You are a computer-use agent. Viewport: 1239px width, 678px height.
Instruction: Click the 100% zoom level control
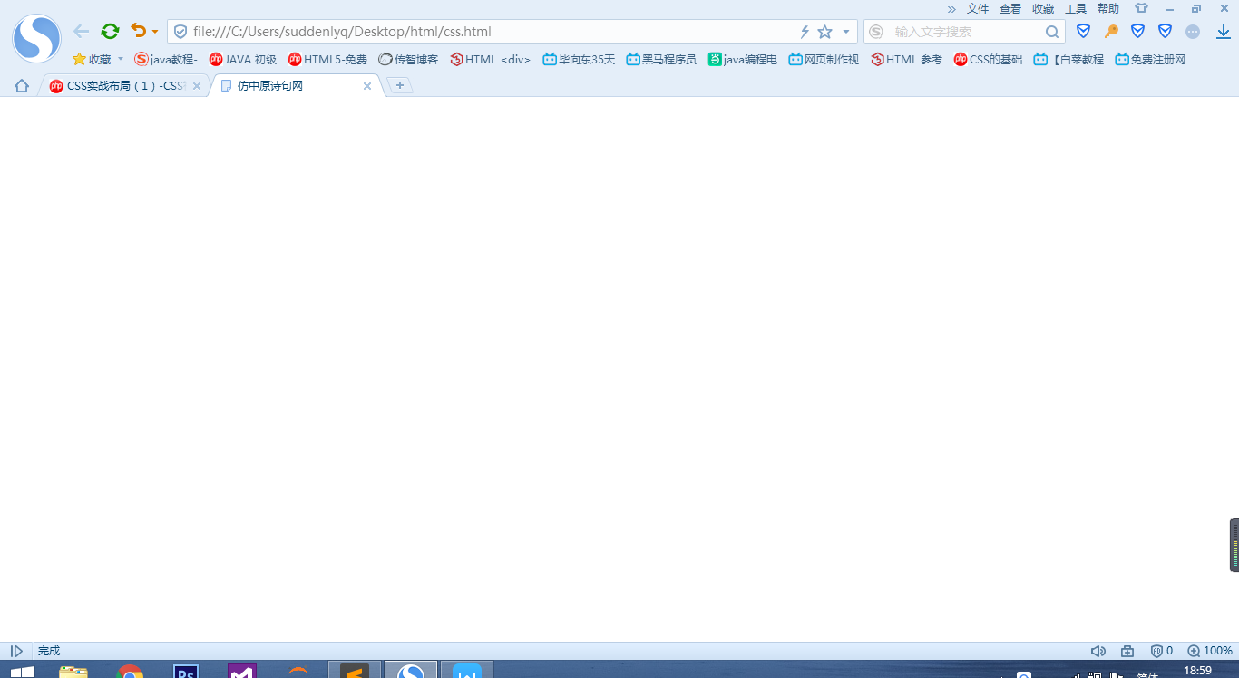click(x=1210, y=651)
